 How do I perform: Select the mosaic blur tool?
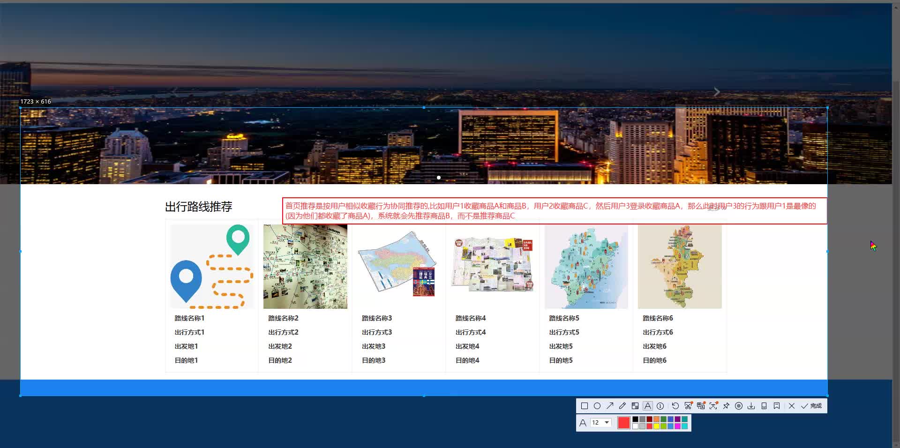point(635,406)
